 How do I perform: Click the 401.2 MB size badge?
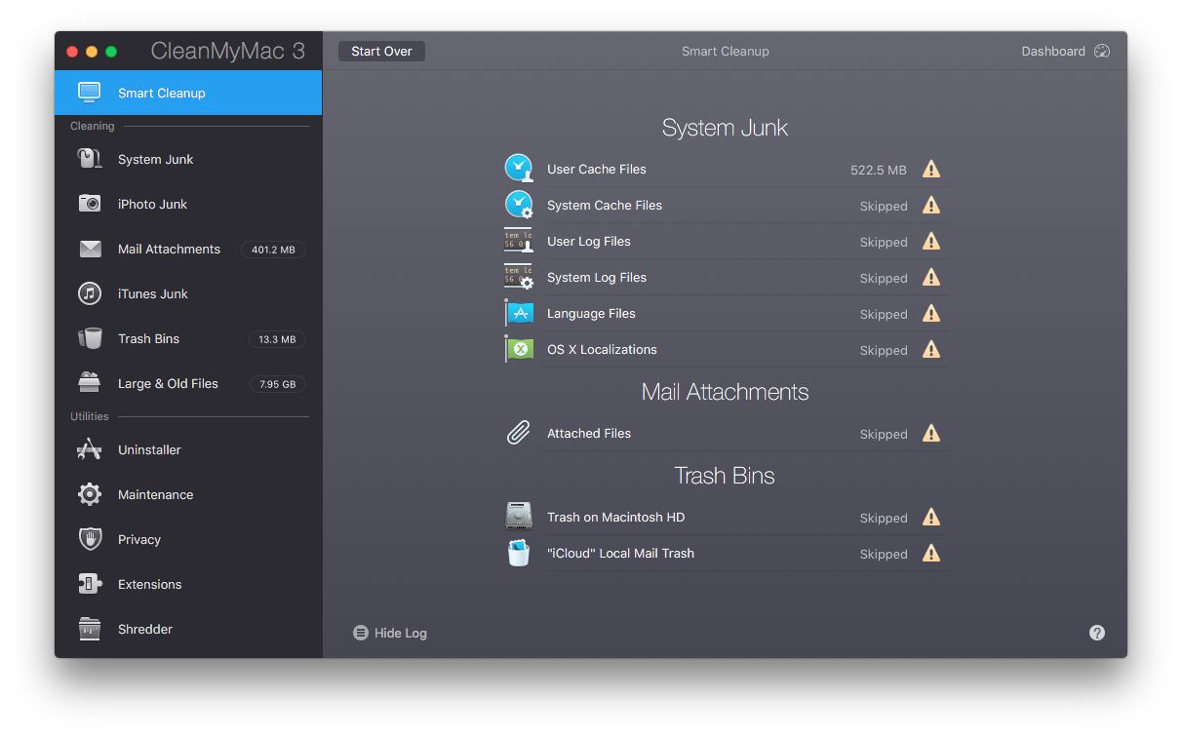coord(273,250)
